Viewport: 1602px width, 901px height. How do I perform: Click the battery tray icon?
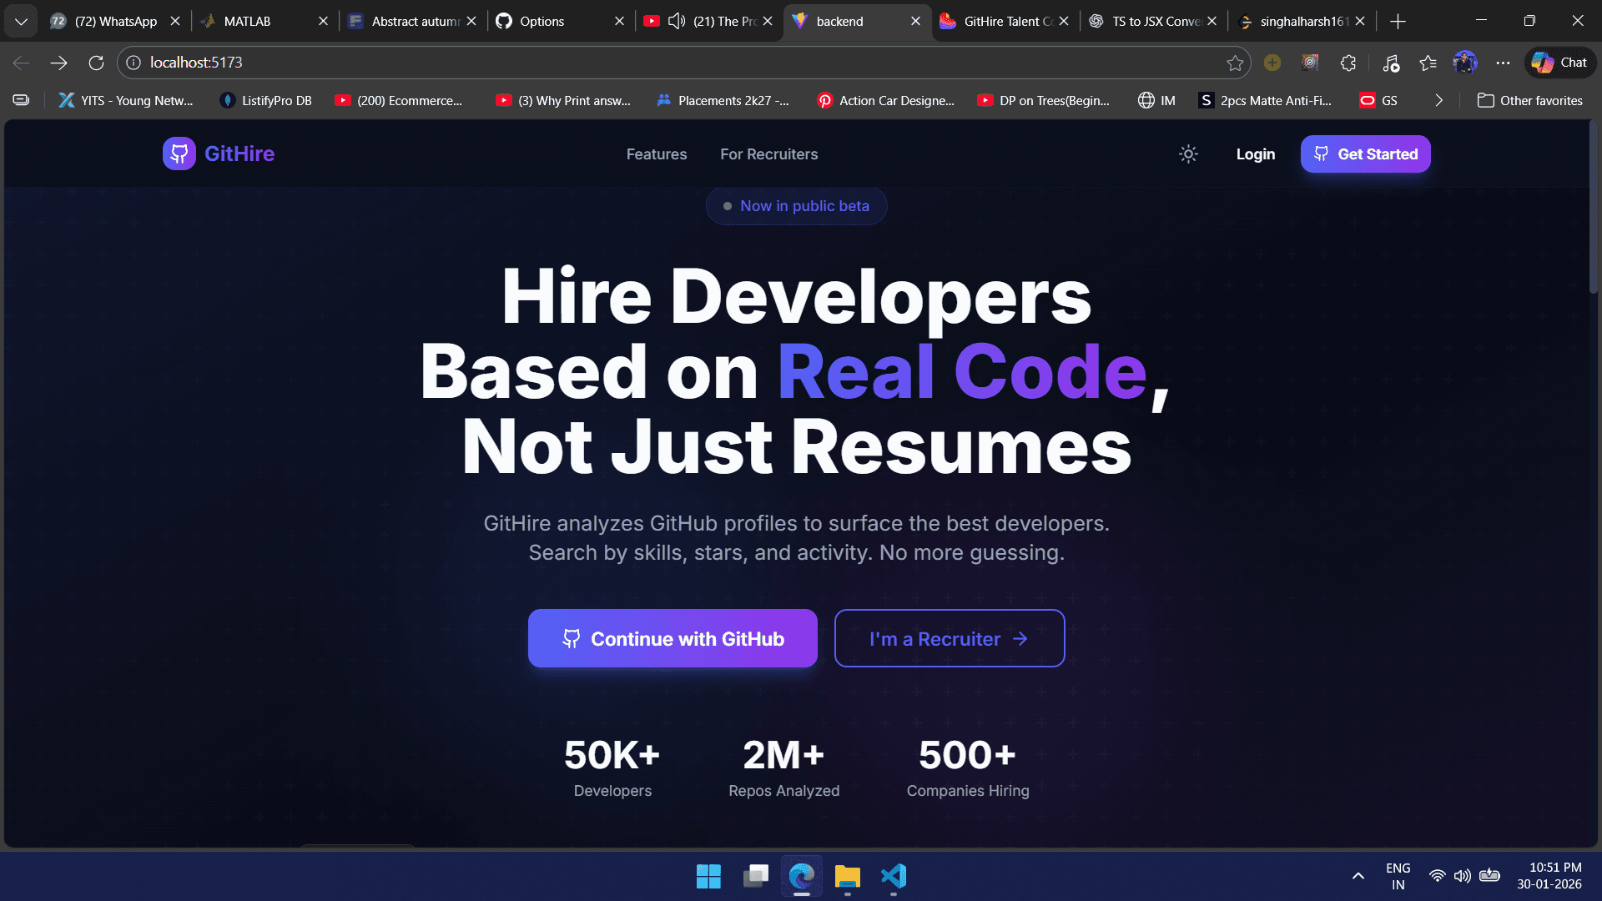coord(1489,876)
